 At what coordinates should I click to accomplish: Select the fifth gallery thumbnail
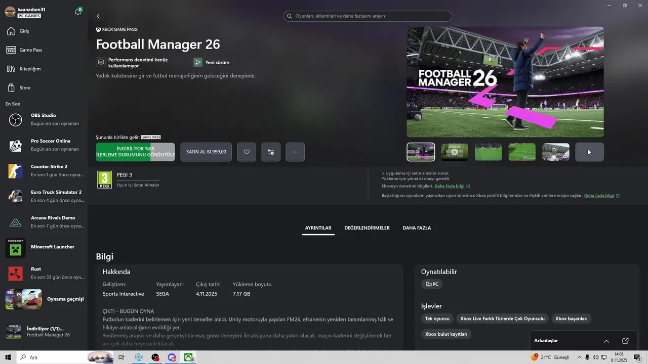556,152
